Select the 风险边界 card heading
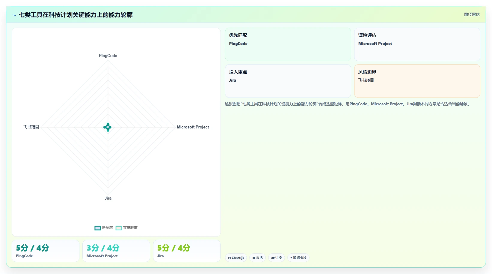This screenshot has width=492, height=274. (367, 72)
